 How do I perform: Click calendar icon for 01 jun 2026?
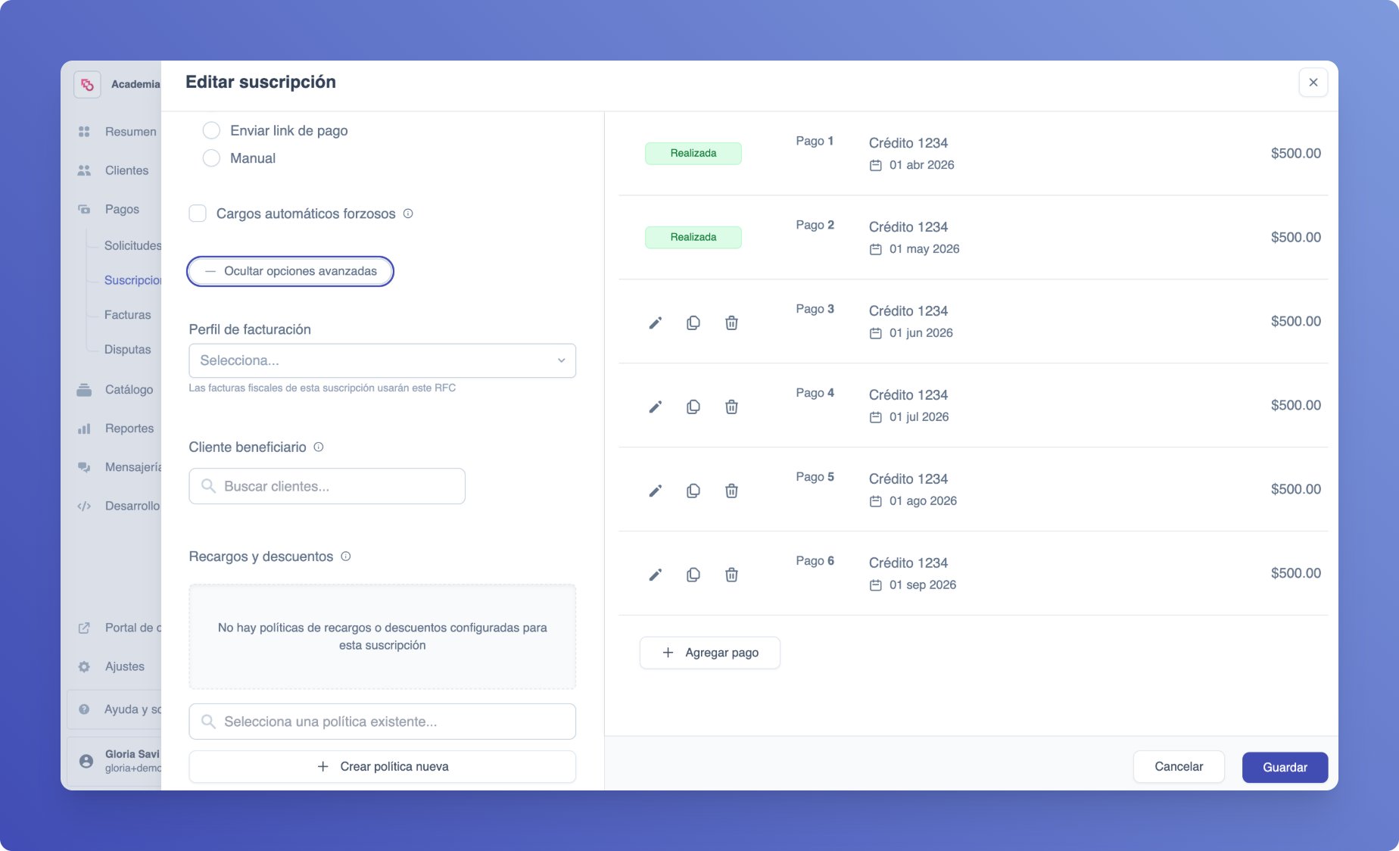click(x=876, y=333)
